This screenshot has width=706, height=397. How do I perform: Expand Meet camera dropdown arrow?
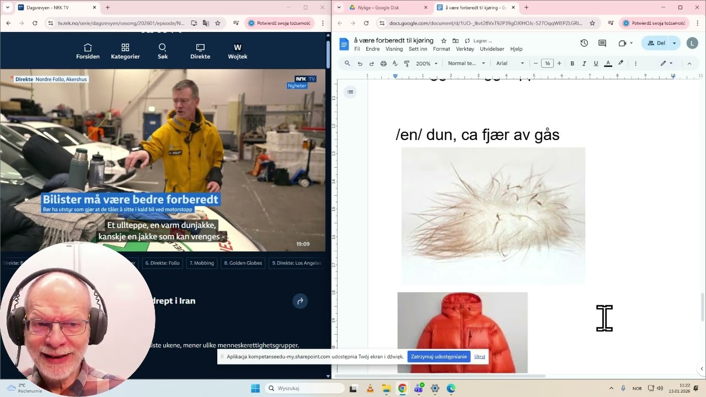point(631,43)
